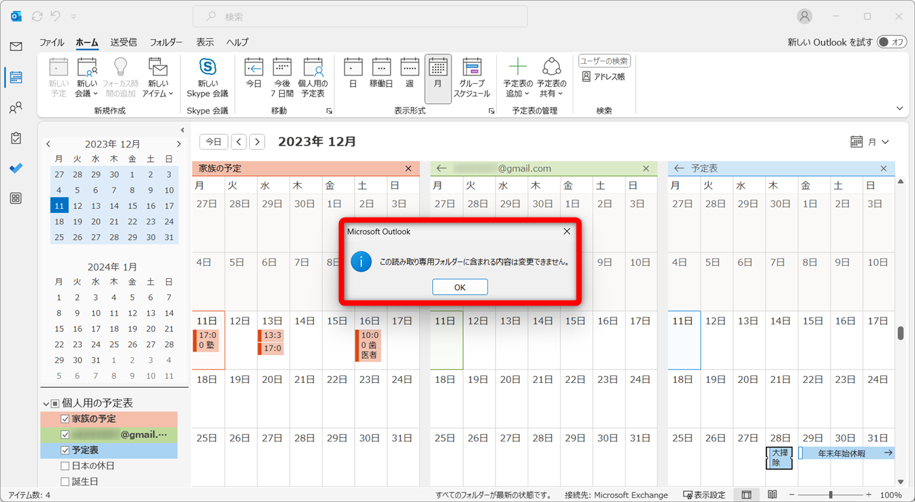Toggle the 新しい Outlook を試す switch
This screenshot has height=502, width=915.
pyautogui.click(x=891, y=42)
